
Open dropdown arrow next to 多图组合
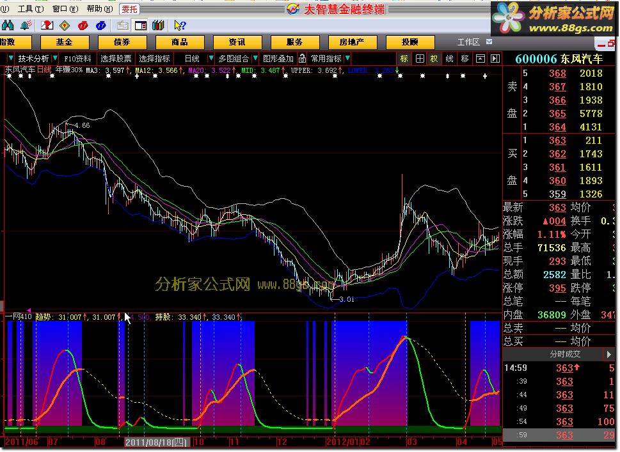(255, 58)
